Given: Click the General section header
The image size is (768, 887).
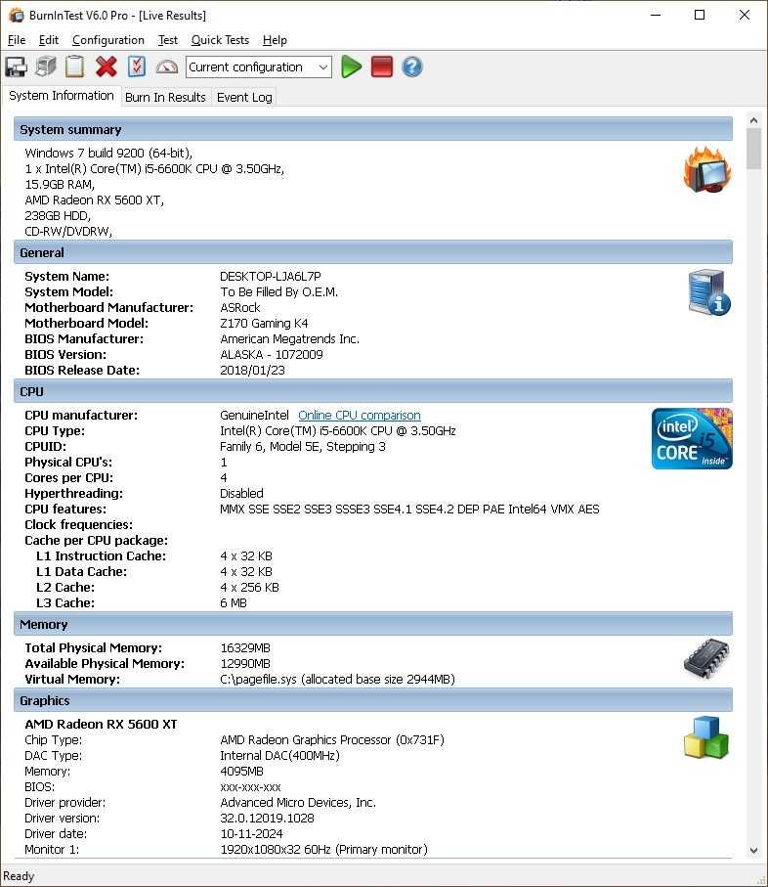Looking at the screenshot, I should pyautogui.click(x=373, y=253).
